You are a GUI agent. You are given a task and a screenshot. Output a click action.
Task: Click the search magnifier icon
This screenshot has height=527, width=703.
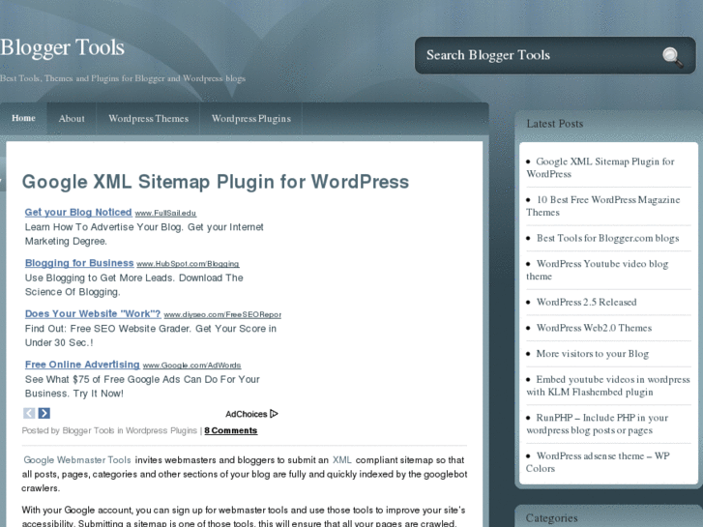(x=672, y=57)
